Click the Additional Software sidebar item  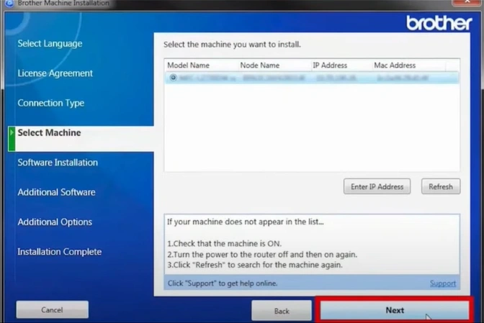click(x=56, y=192)
